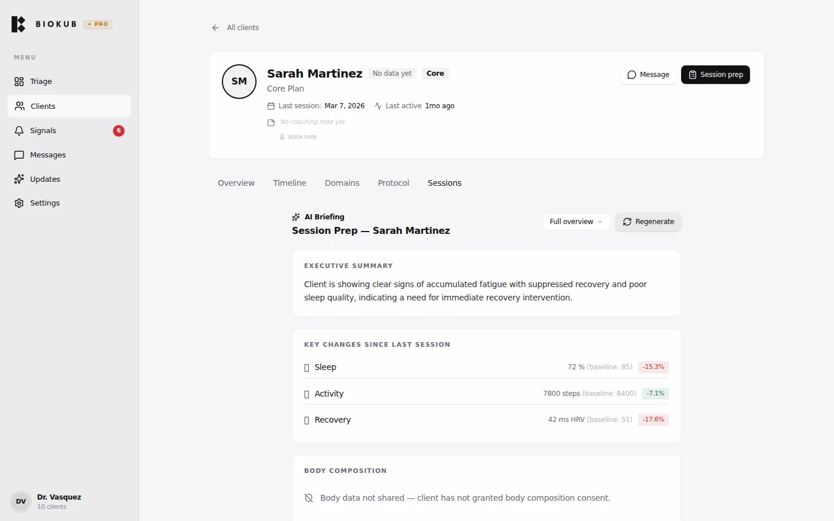
Task: Click the No coaching note yet field
Action: (312, 122)
